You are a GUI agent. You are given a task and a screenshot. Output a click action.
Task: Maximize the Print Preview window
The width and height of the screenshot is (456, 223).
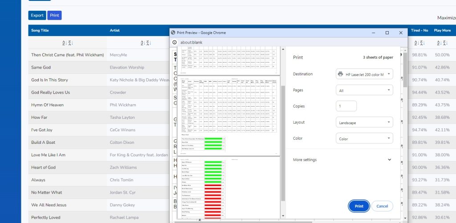click(x=387, y=33)
